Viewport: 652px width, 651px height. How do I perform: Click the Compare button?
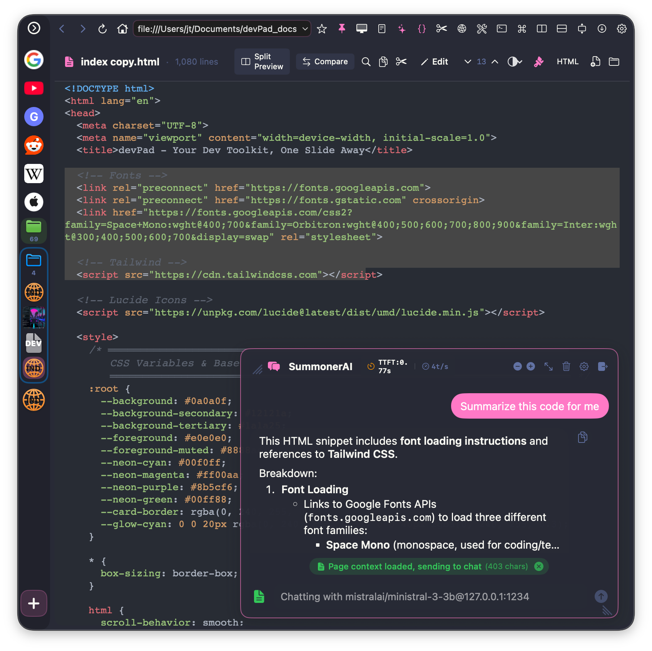tap(325, 62)
